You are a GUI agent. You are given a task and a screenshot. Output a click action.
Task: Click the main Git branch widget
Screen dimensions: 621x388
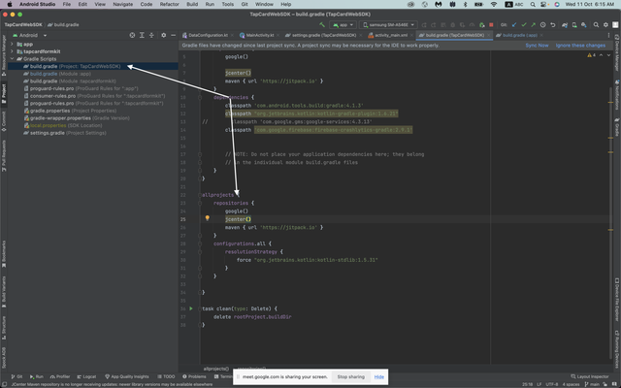592,384
